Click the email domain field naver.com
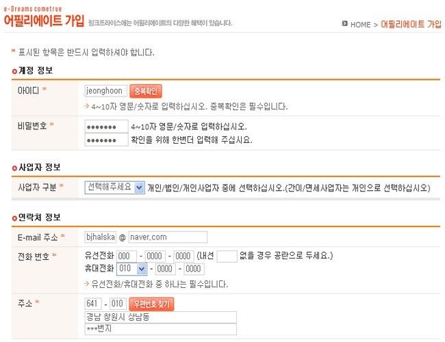The image size is (445, 342). point(168,237)
